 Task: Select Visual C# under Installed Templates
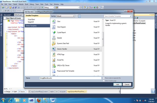point(31,22)
